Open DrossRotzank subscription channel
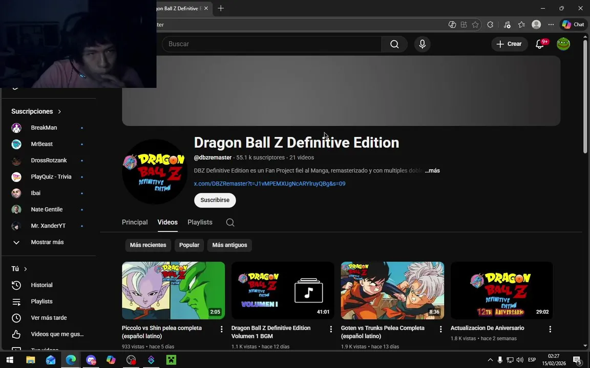The height and width of the screenshot is (368, 590). [49, 160]
